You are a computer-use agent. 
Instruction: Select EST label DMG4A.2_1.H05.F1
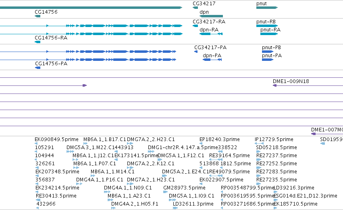(x=135, y=204)
